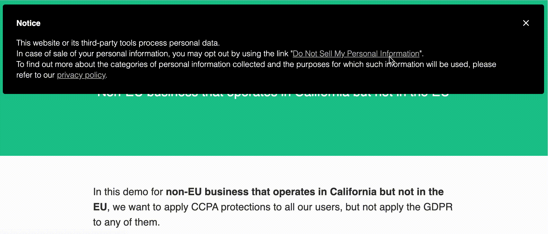Select the "Notice" heading text
Viewport: 548px width, 234px height.
point(28,23)
